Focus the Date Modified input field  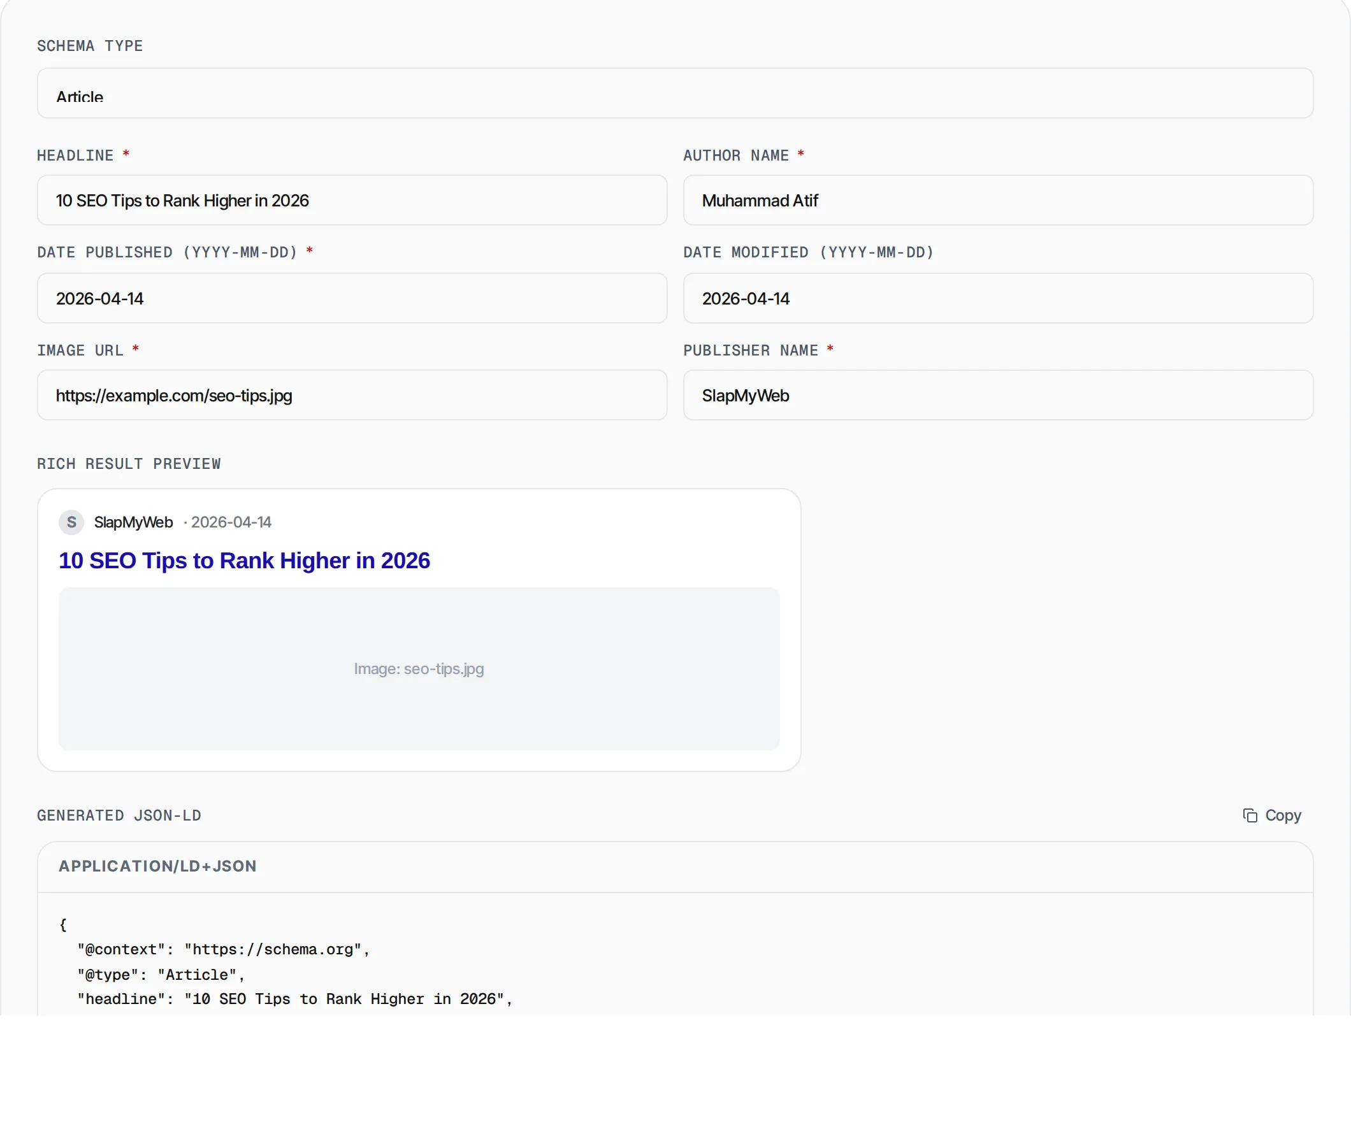pyautogui.click(x=997, y=298)
